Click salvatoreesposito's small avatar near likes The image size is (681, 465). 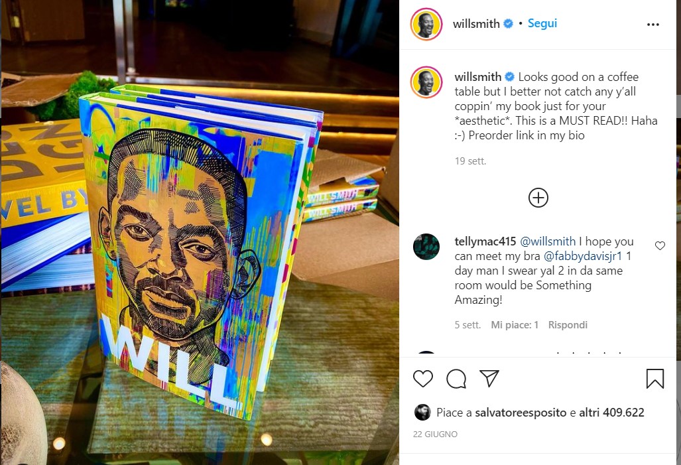(422, 412)
